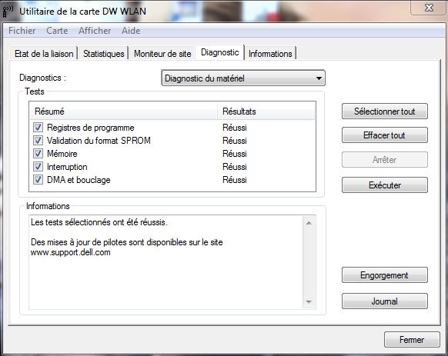Image resolution: width=448 pixels, height=356 pixels.
Task: Disable the Mémoire test checkbox
Action: pyautogui.click(x=38, y=154)
